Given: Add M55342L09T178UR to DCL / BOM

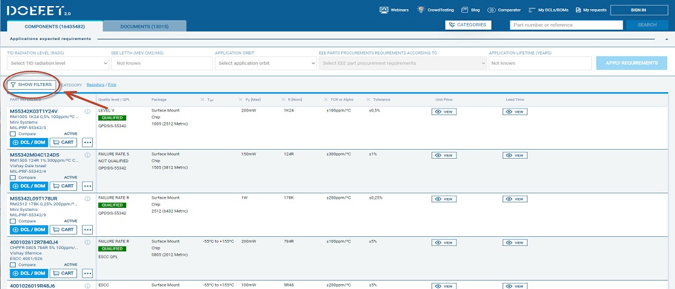Looking at the screenshot, I should click(x=29, y=230).
